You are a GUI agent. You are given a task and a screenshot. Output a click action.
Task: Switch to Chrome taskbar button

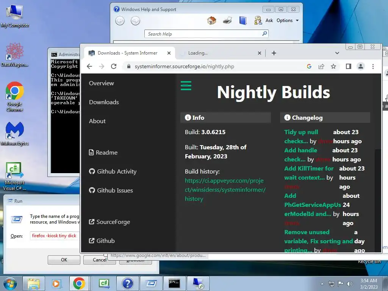tap(79, 283)
